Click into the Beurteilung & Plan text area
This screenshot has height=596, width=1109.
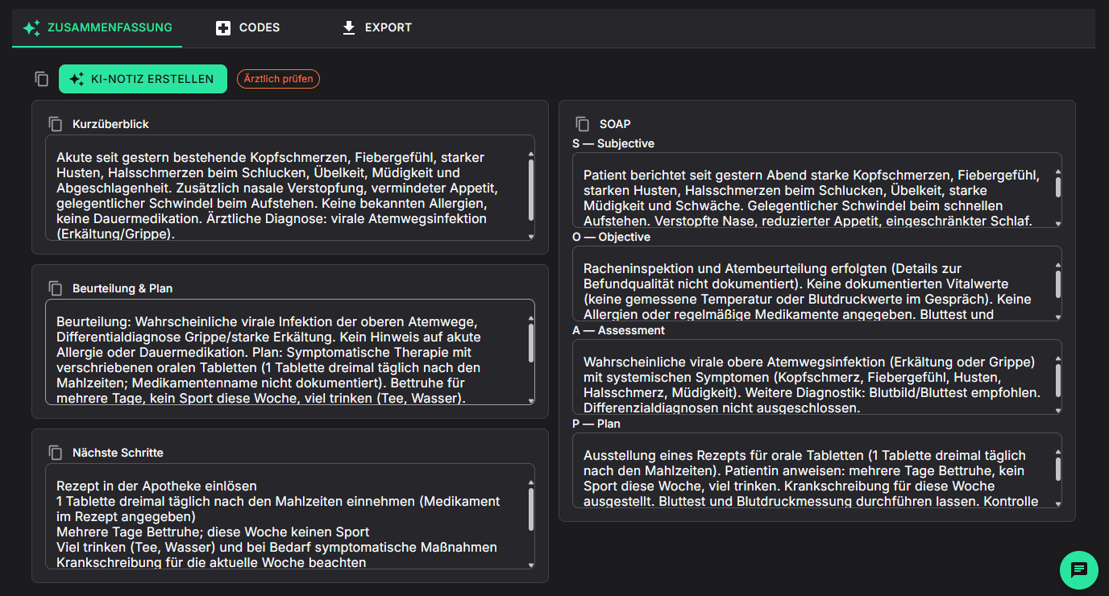[290, 352]
